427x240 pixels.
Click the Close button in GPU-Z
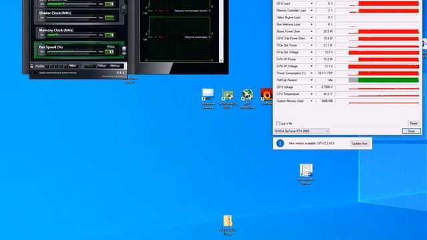click(x=411, y=131)
